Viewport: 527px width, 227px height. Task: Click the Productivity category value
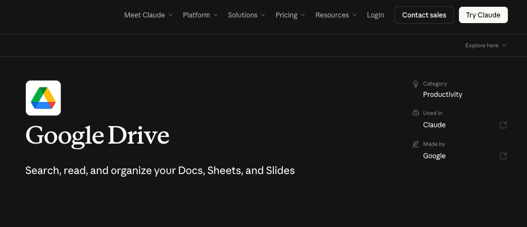tap(443, 95)
